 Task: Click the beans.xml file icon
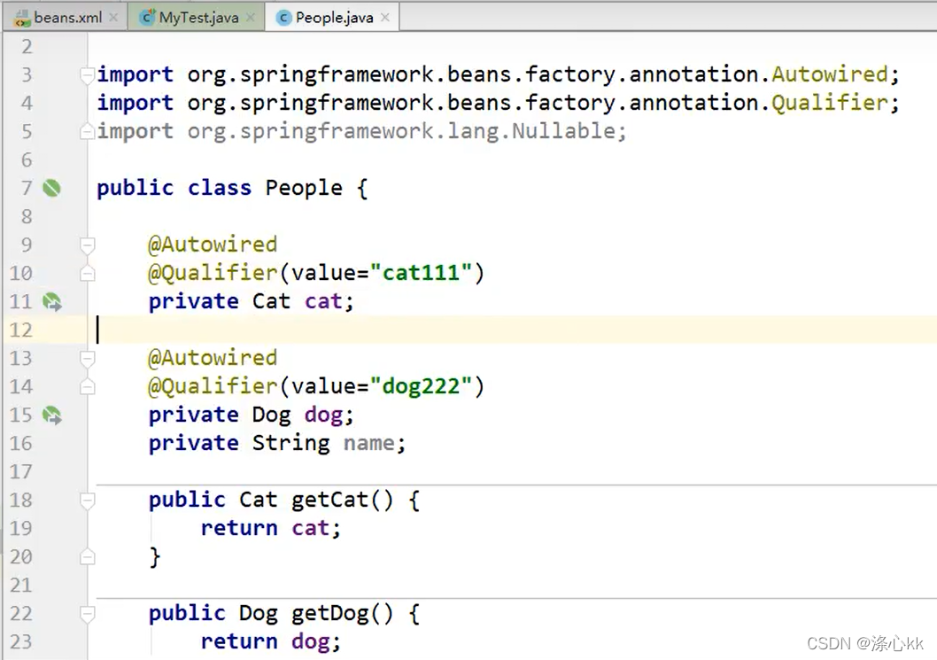point(23,18)
